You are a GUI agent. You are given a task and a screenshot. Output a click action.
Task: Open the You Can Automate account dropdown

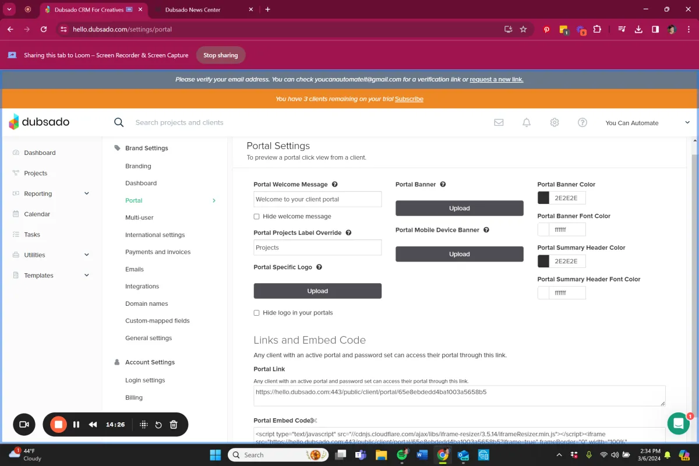648,123
